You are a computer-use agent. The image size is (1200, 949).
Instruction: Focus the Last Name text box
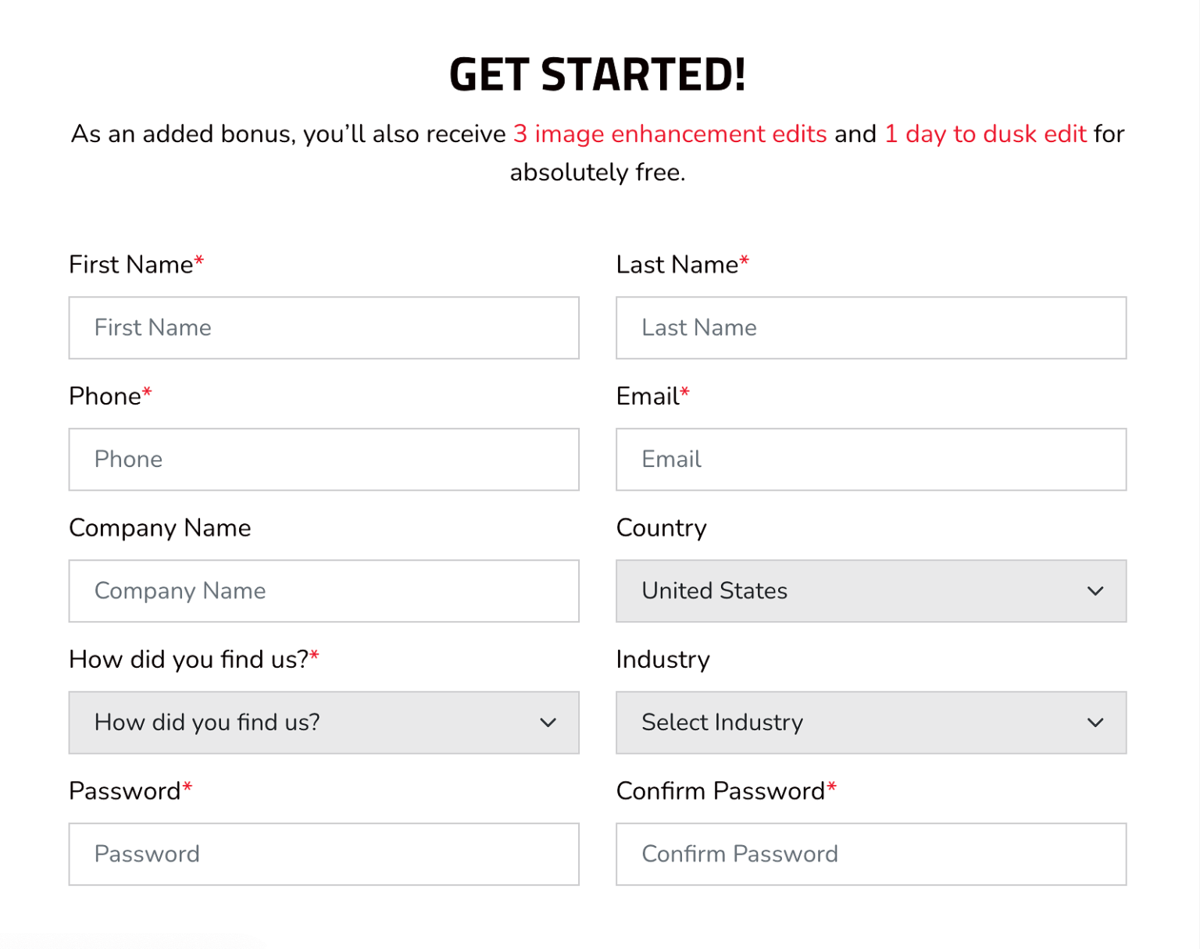(x=870, y=328)
